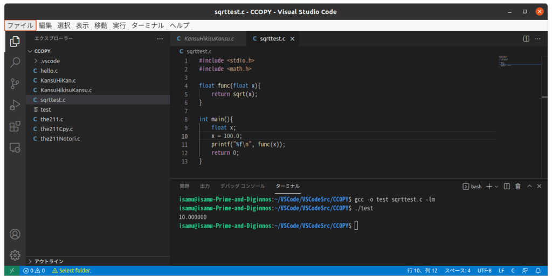Select the ターミナル panel tab
Screen dimensions: 552x280
(x=288, y=186)
